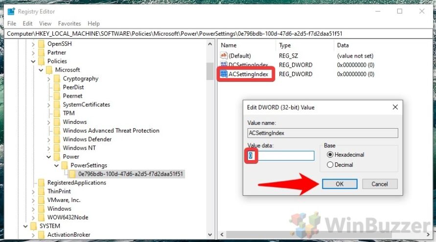Click the Windows NT folder icon
Image resolution: width=436 pixels, height=242 pixels.
(57, 148)
